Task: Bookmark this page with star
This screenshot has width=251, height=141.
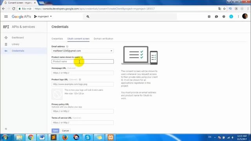Action: (x=224, y=9)
